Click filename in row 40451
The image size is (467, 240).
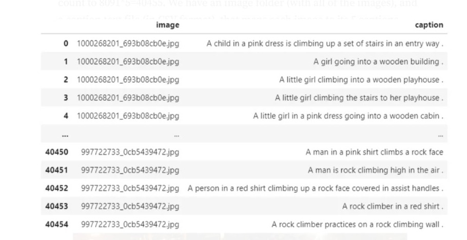(x=130, y=170)
